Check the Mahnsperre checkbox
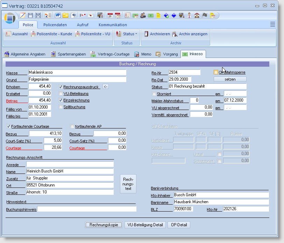This screenshot has height=243, width=284. click(216, 72)
